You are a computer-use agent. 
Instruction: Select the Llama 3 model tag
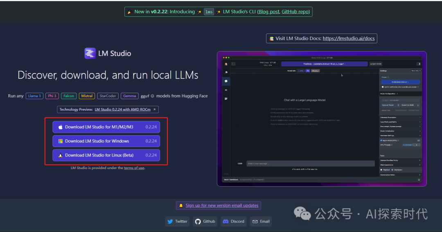coord(34,96)
